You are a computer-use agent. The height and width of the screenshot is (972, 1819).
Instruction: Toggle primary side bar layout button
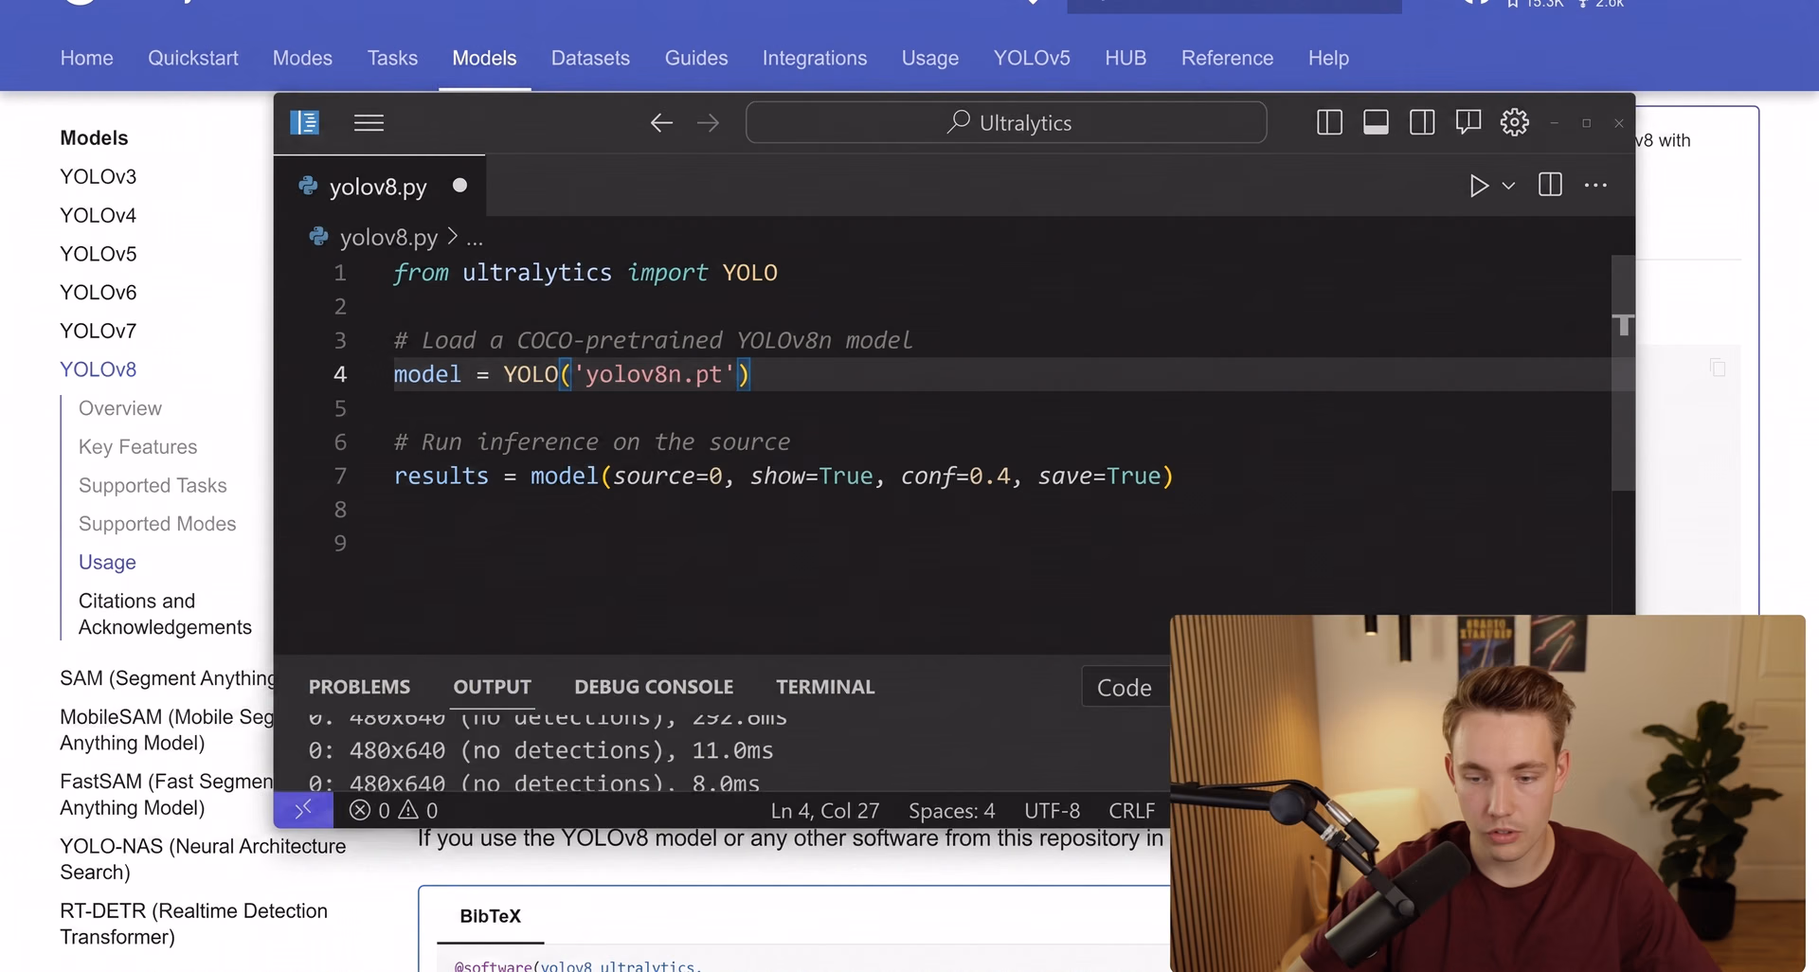tap(1329, 123)
